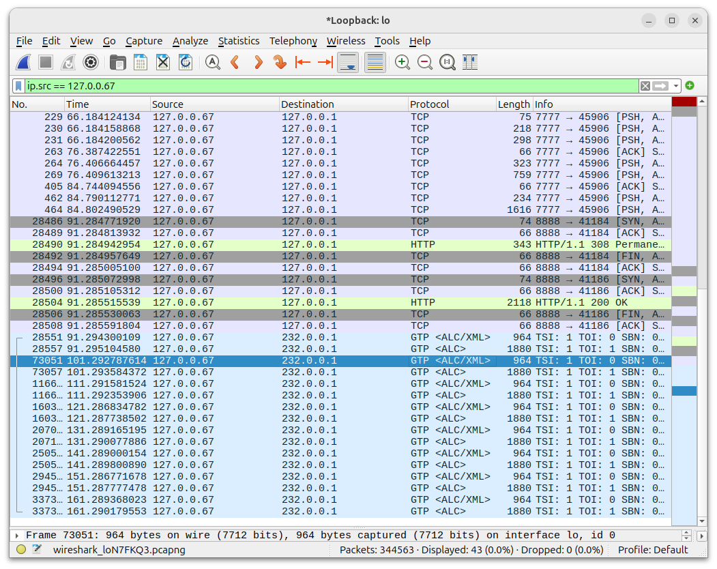This screenshot has width=717, height=569.
Task: Open a capture file
Action: (x=118, y=62)
